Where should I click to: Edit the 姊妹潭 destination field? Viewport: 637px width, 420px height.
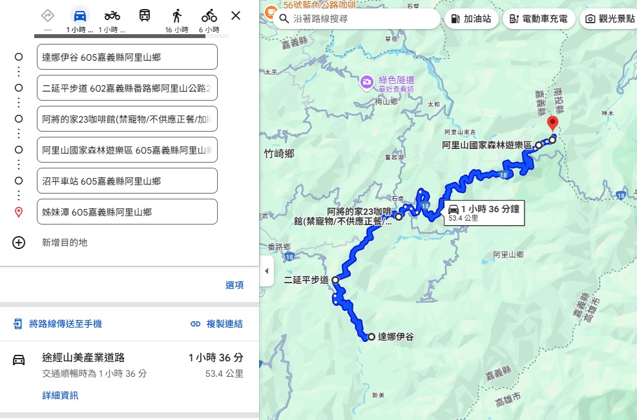(127, 212)
